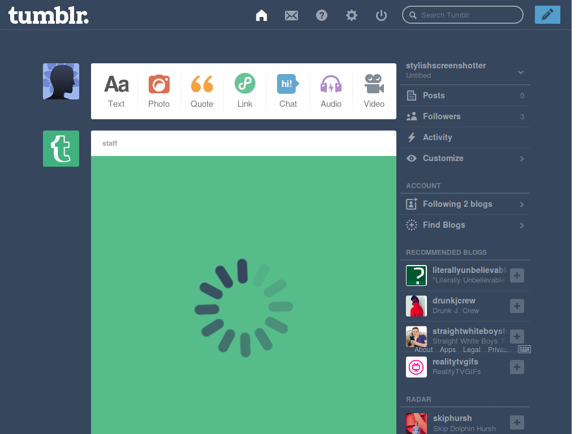Open Find Blogs item

coord(465,225)
